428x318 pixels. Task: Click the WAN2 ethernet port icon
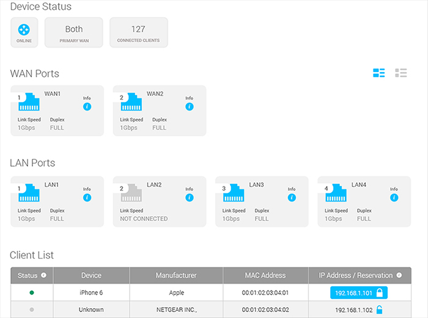click(131, 102)
